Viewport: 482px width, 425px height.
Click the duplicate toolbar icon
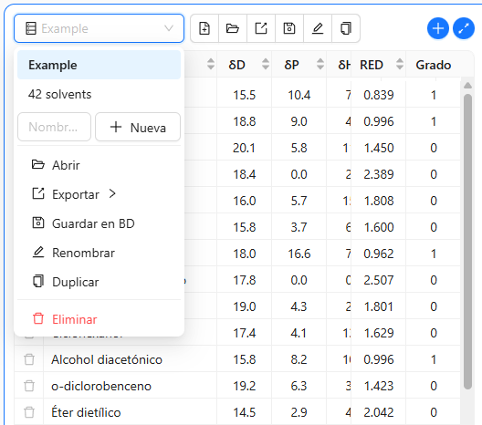coord(346,28)
